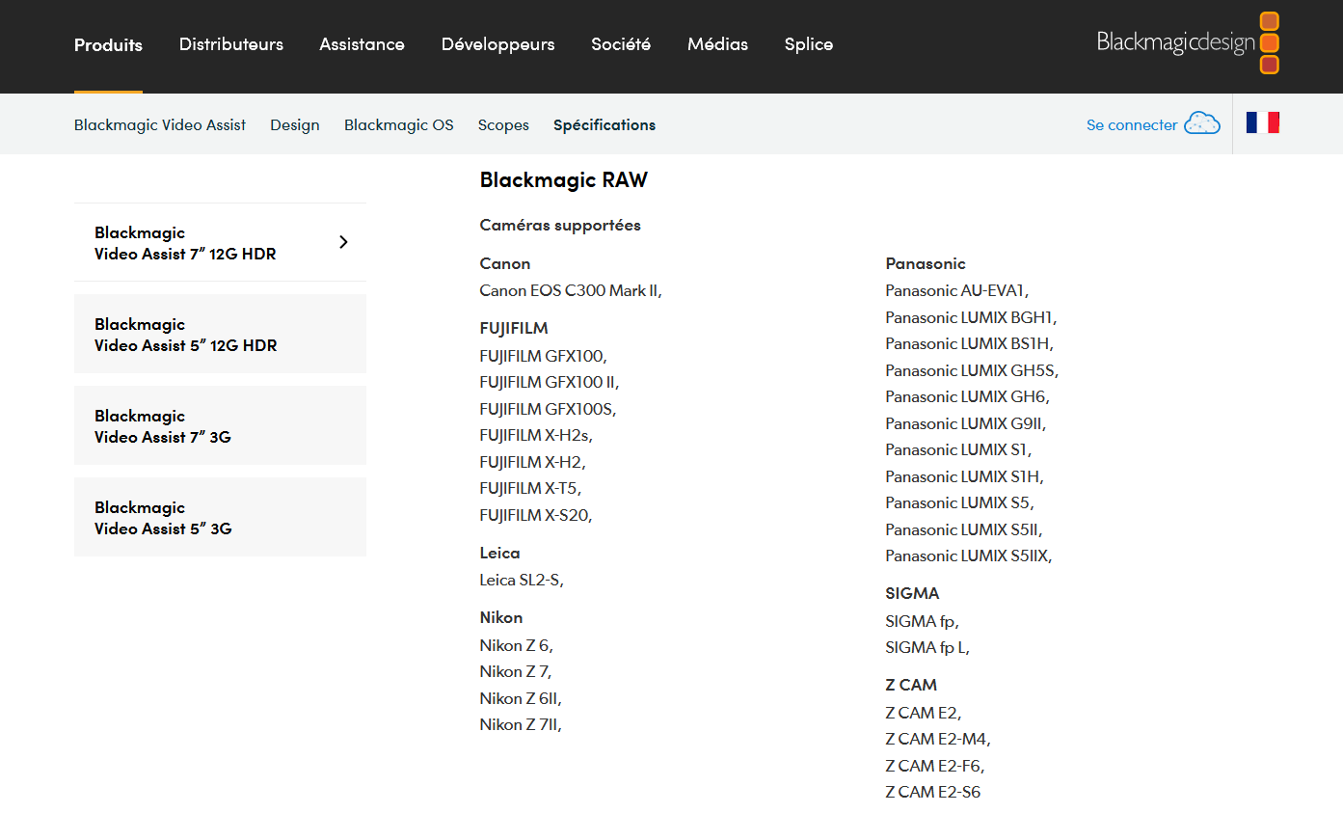Click the Blackmagic Design logo
The image size is (1343, 813).
click(x=1188, y=43)
